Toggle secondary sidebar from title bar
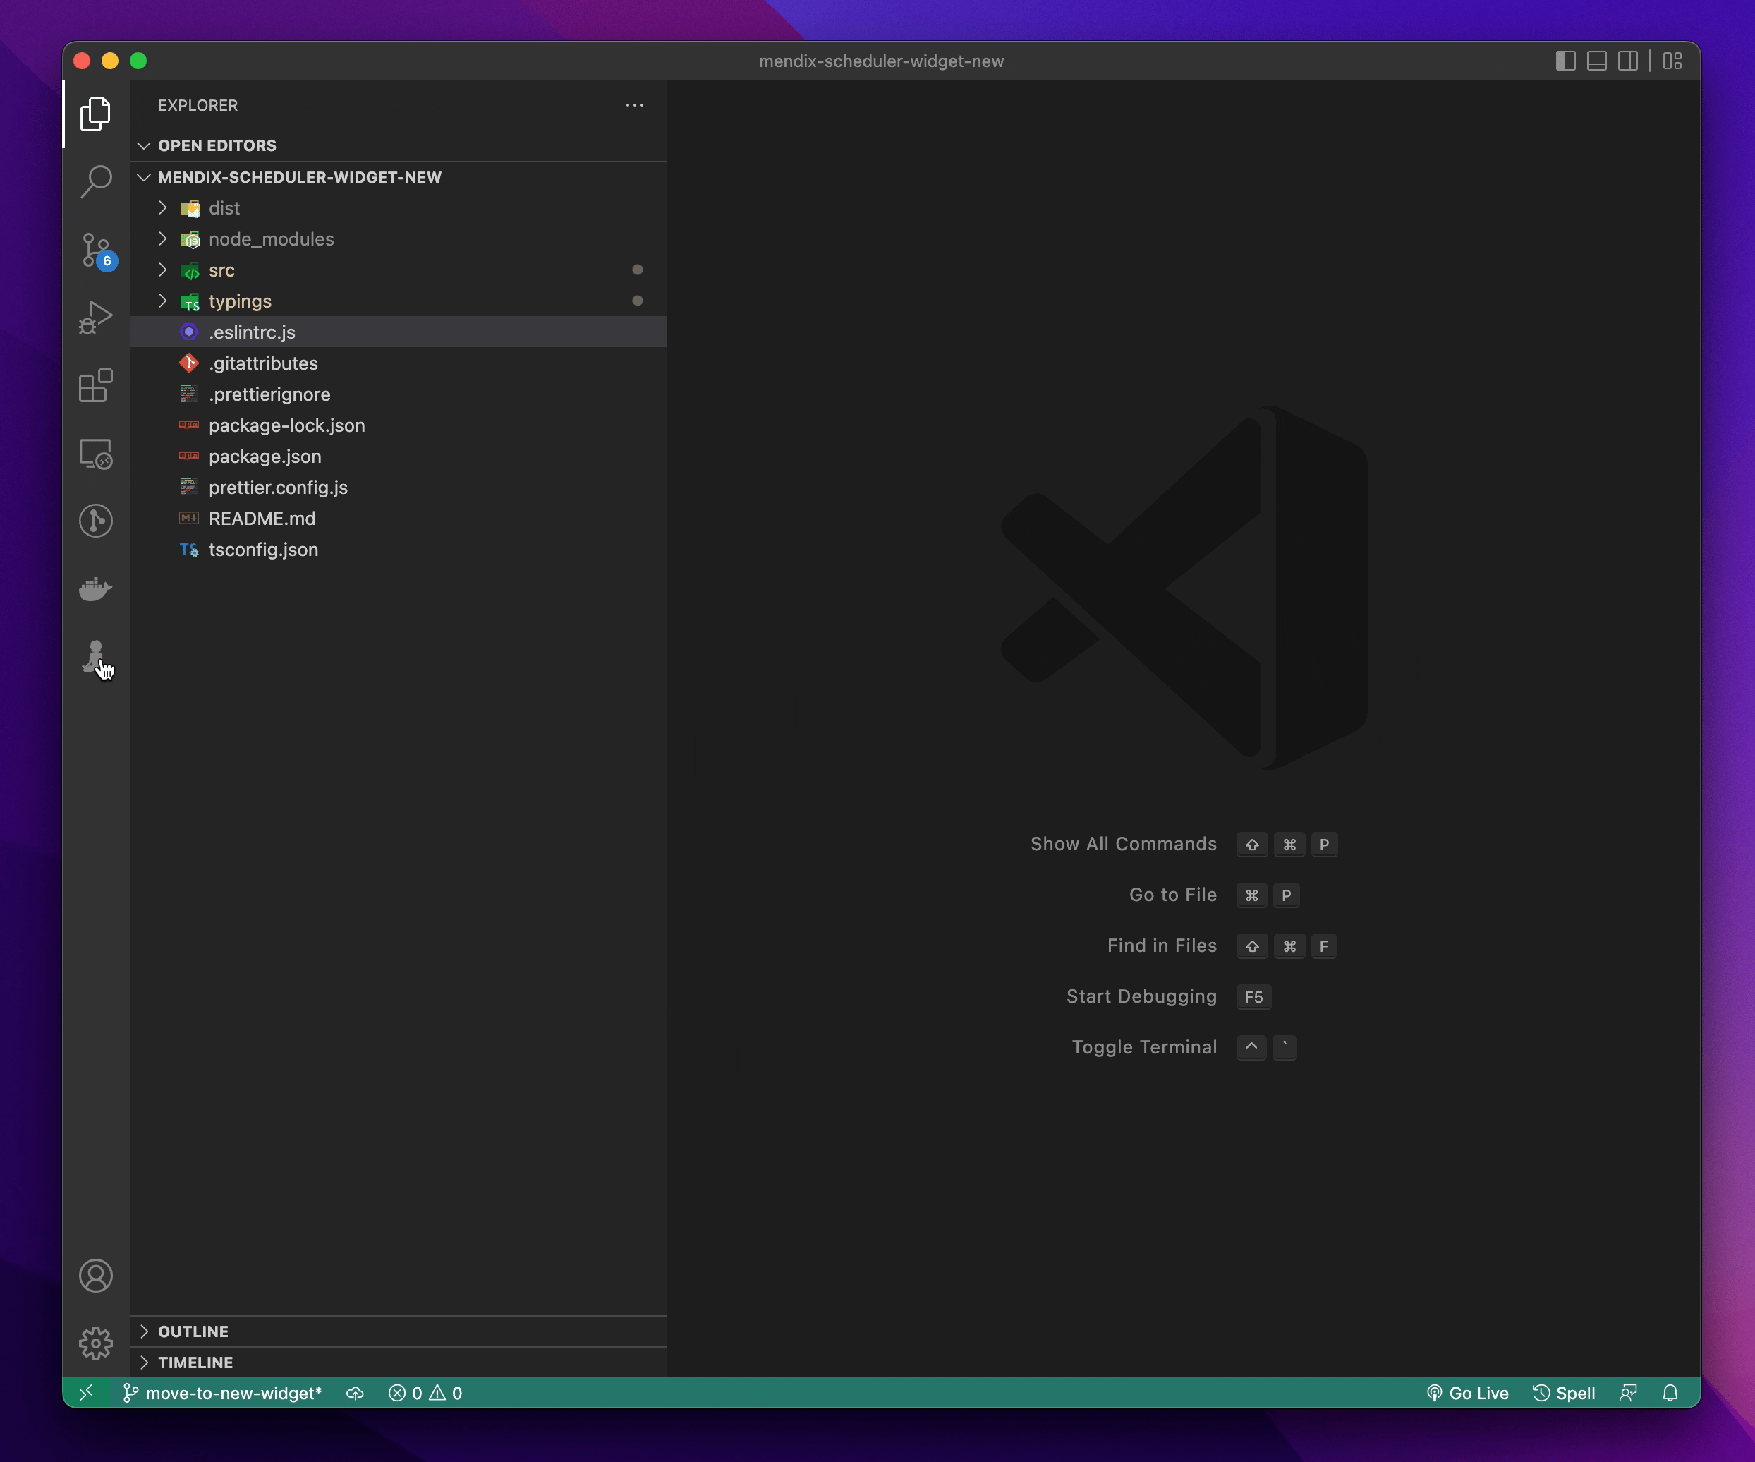The height and width of the screenshot is (1462, 1755). click(x=1627, y=61)
